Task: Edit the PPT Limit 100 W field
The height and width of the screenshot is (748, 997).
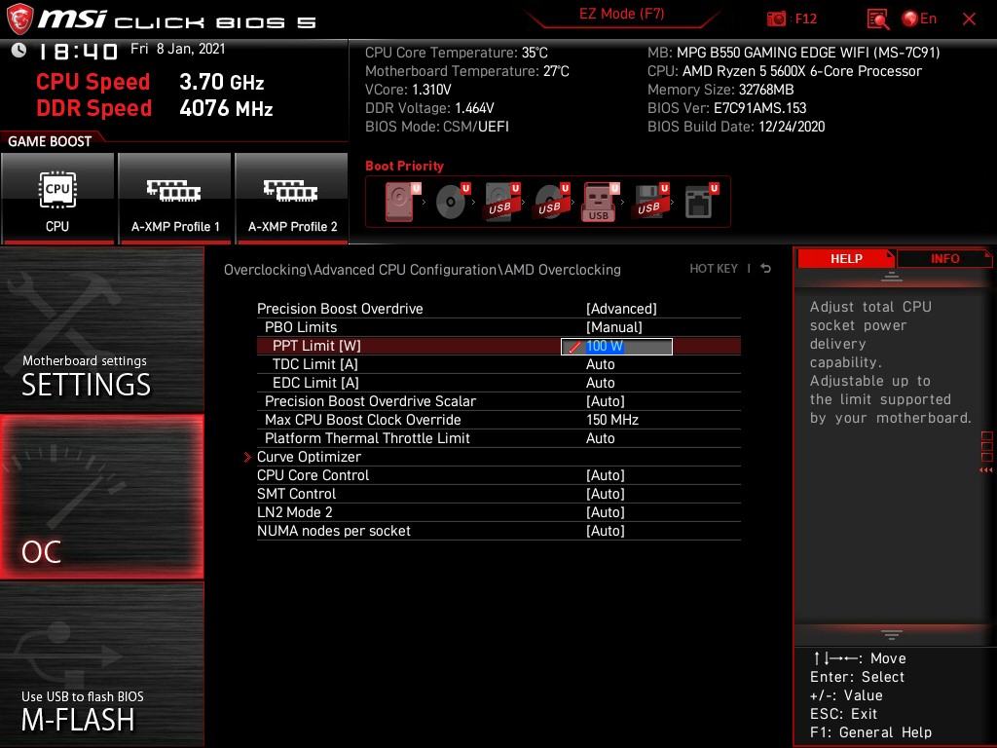Action: pos(616,346)
